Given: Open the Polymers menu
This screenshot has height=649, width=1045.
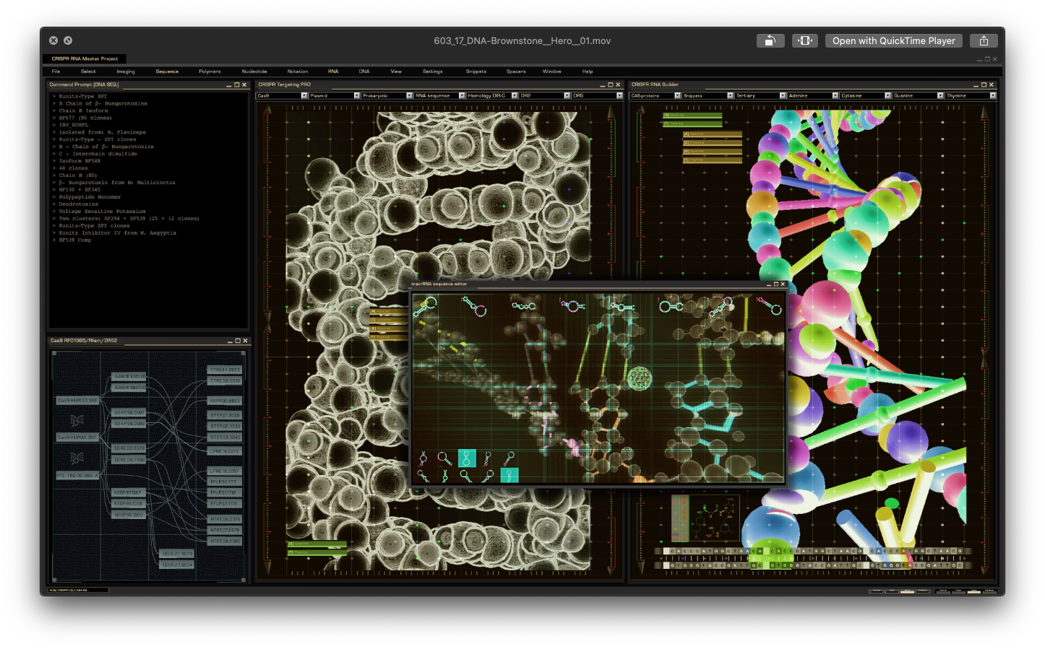Looking at the screenshot, I should 210,71.
